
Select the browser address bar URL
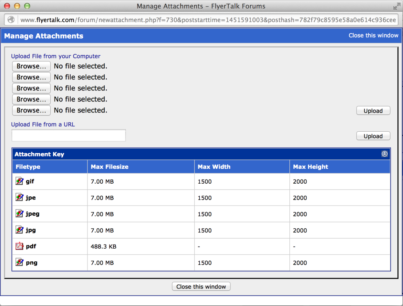pos(207,20)
